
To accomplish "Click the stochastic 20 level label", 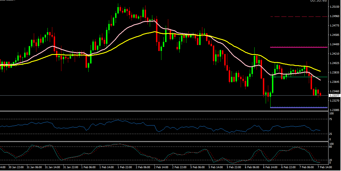I will pyautogui.click(x=331, y=160).
